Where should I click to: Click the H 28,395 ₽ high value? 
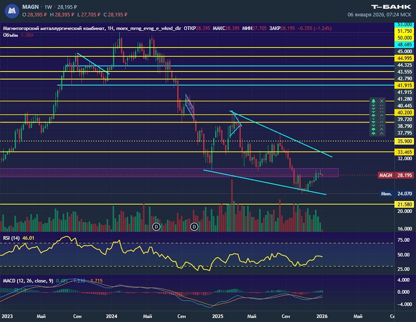pyautogui.click(x=62, y=15)
